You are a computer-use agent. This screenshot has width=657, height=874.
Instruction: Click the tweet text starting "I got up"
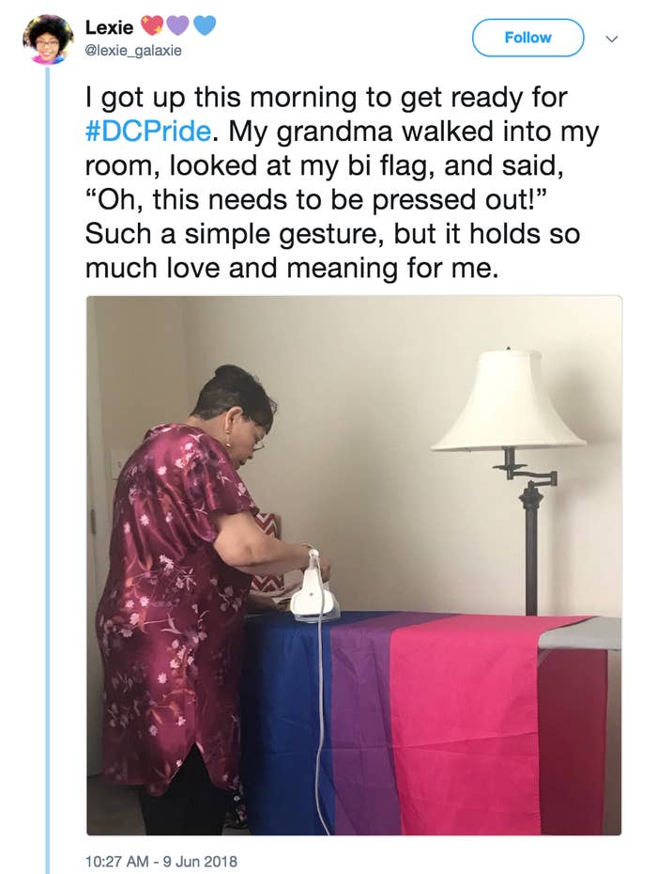pyautogui.click(x=342, y=183)
